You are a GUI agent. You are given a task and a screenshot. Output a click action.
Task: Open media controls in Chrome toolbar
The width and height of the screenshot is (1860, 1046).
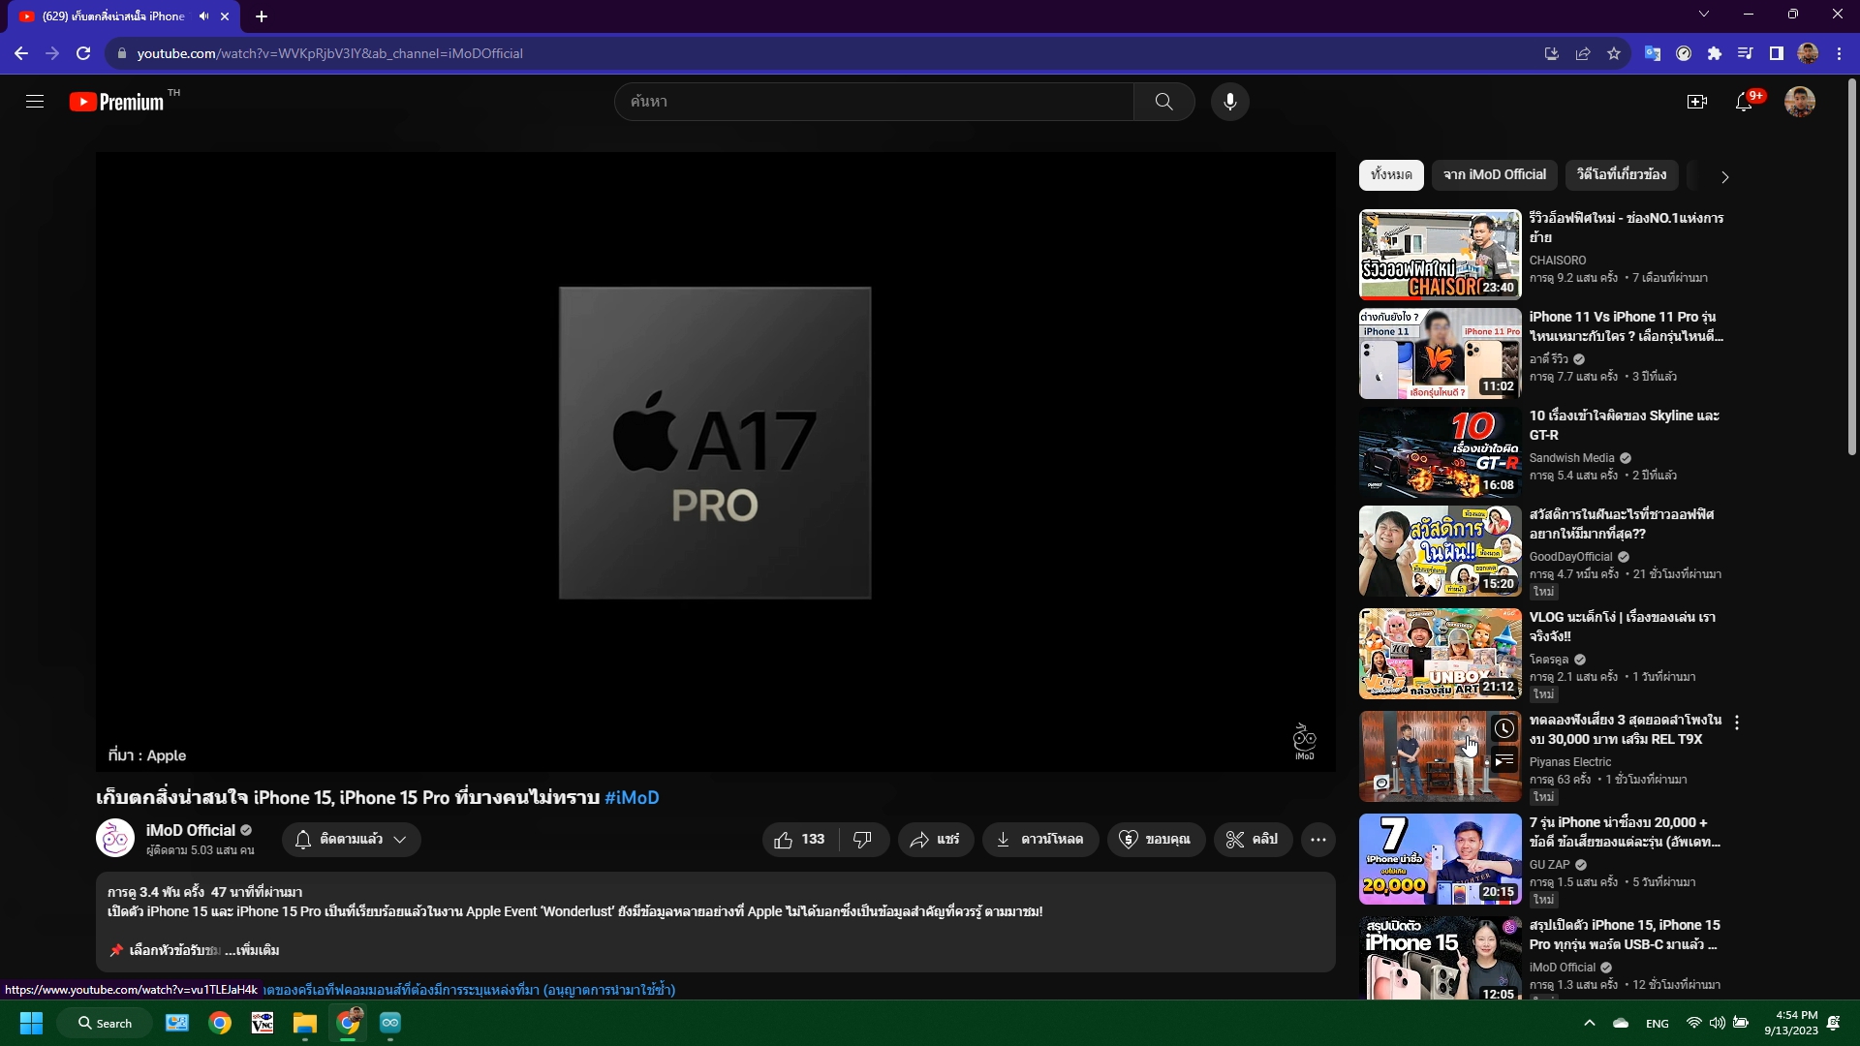click(x=1745, y=53)
